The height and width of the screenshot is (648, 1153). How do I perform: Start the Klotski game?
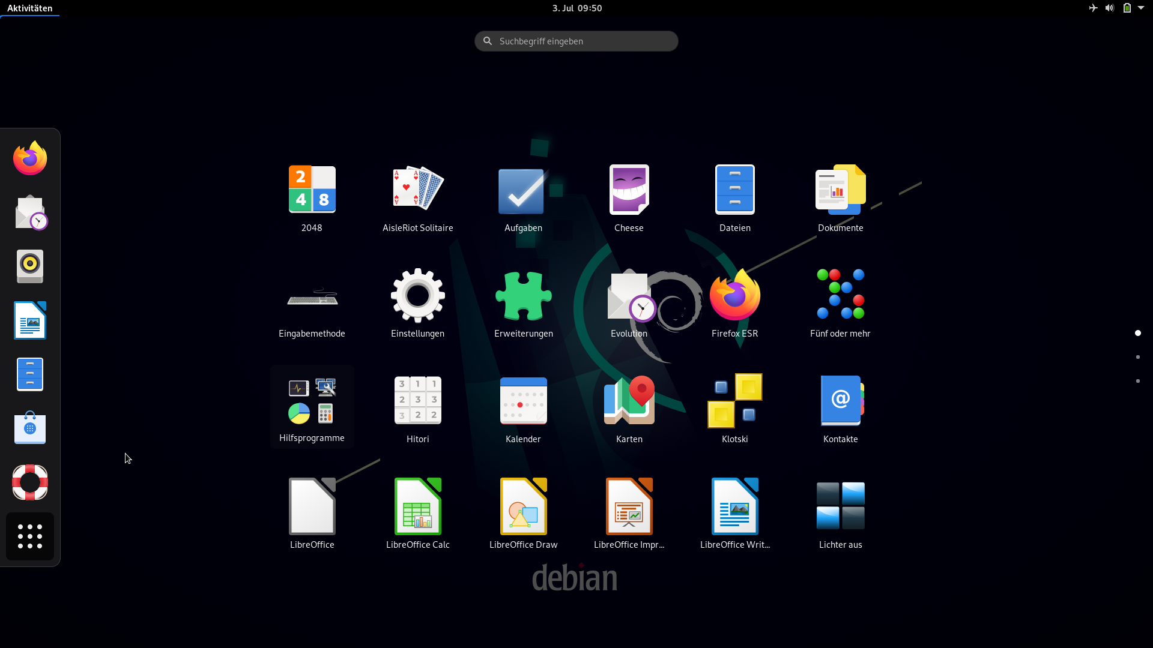tap(734, 410)
